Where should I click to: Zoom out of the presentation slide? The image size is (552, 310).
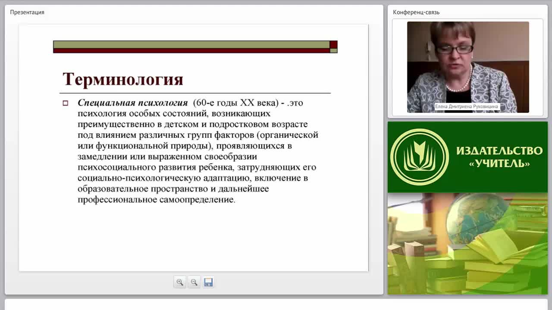[194, 282]
